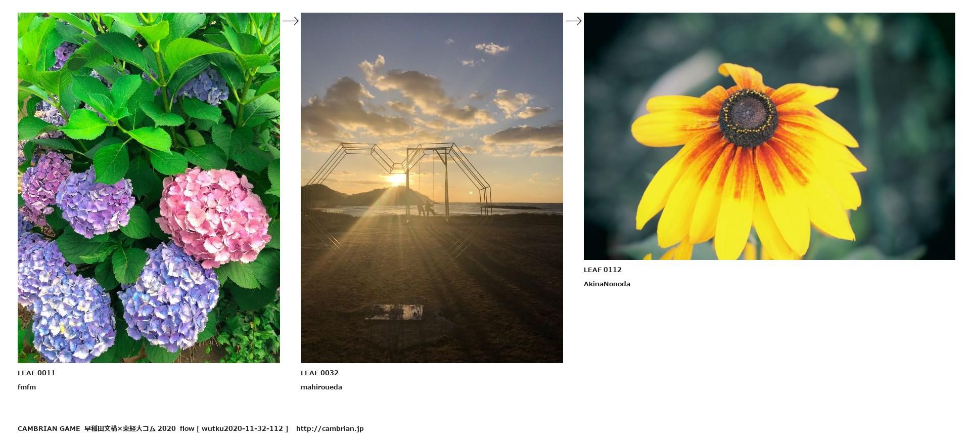Screen dimensions: 973x441
Task: Click the wutku2020-11-32-112 flow identifier
Action: [x=242, y=428]
